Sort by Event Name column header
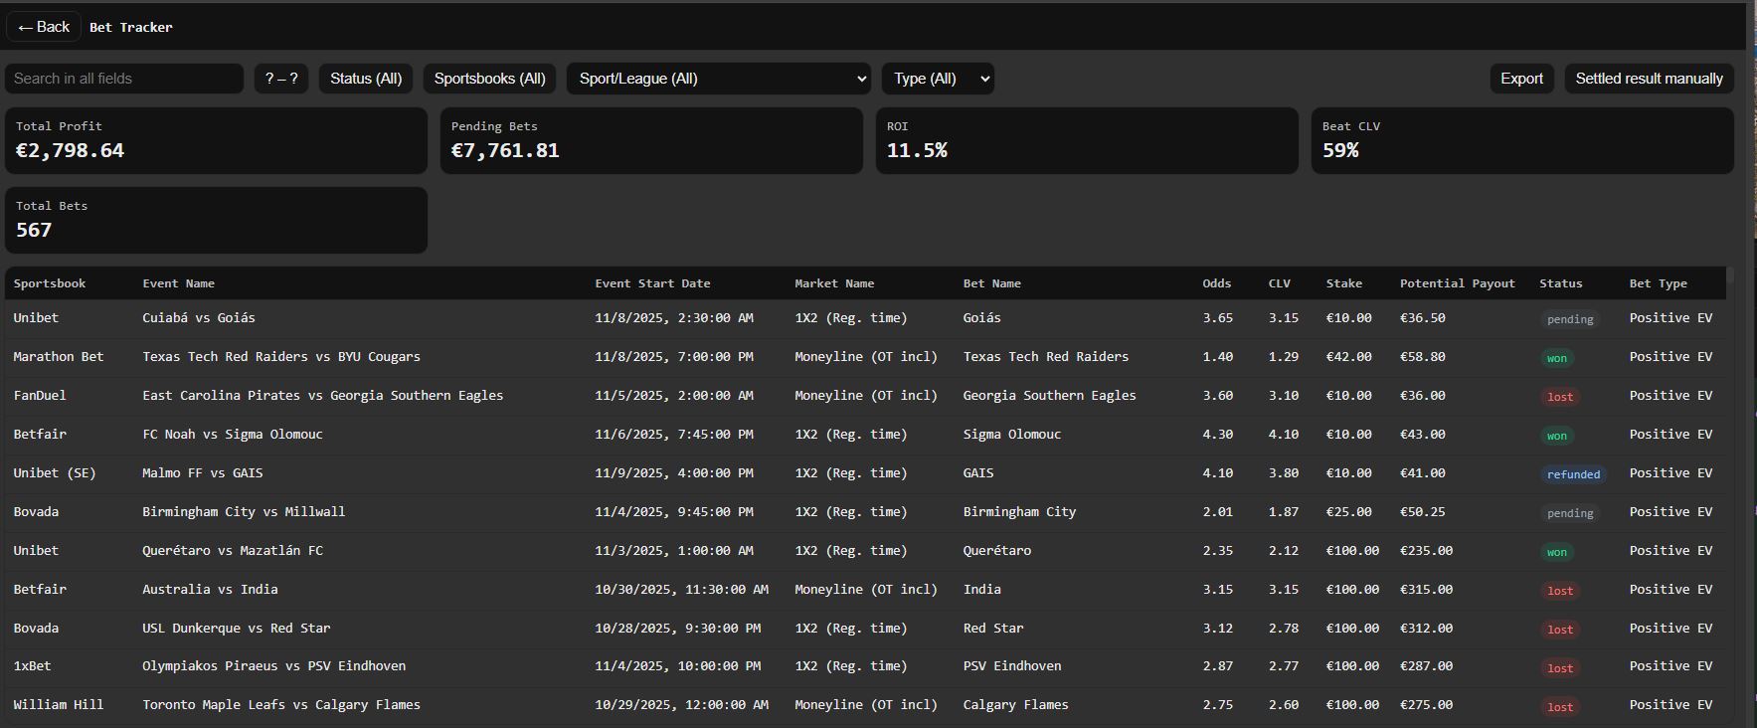Screen dimensions: 1757x728 click(178, 283)
